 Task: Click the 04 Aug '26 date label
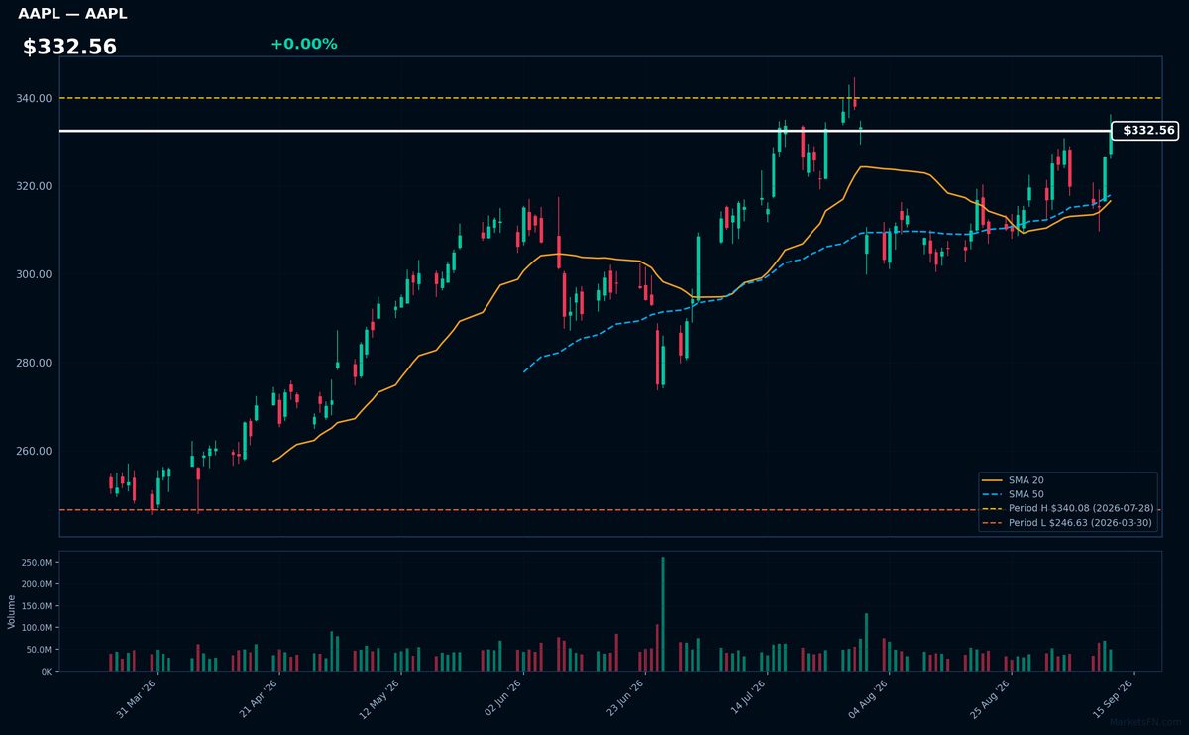[868, 699]
